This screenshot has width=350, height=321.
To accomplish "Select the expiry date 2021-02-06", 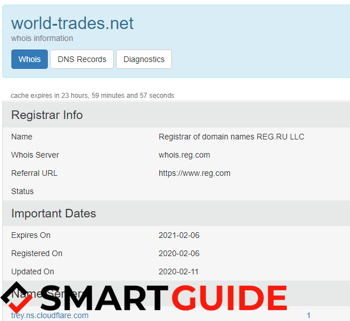I will (x=179, y=235).
